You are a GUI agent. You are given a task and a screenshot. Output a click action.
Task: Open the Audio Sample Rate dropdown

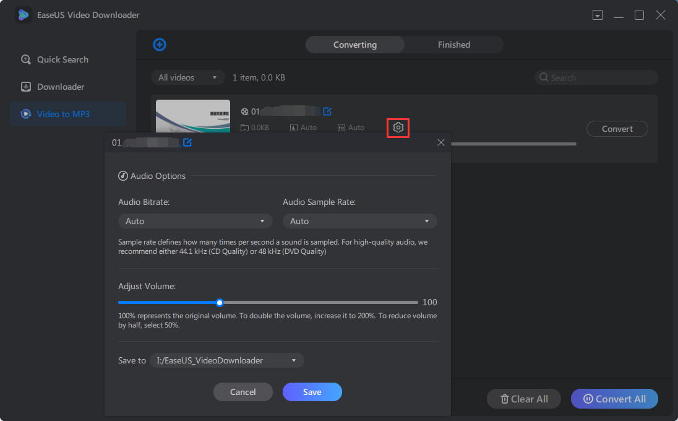[359, 221]
